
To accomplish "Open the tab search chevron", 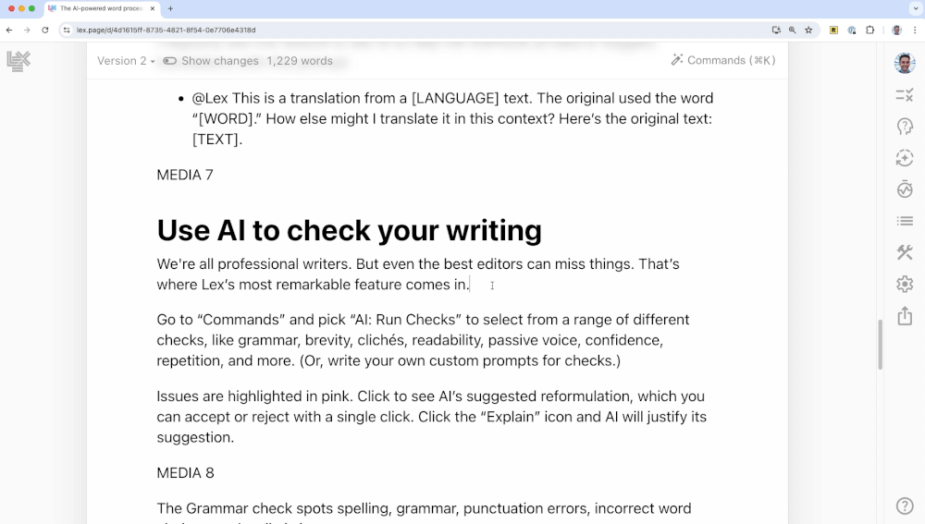I will click(x=916, y=9).
